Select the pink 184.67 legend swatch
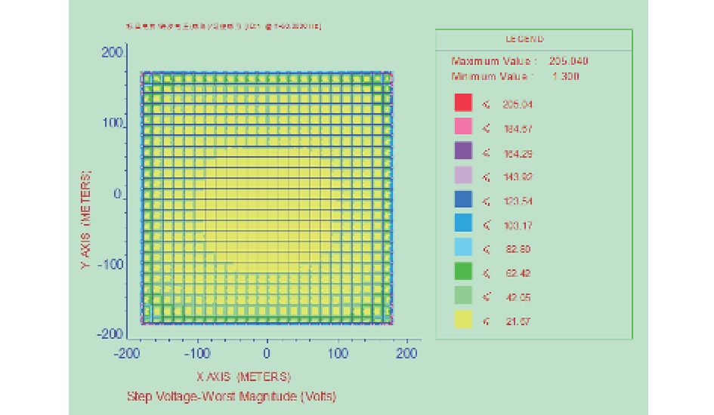The width and height of the screenshot is (714, 415). 463,128
